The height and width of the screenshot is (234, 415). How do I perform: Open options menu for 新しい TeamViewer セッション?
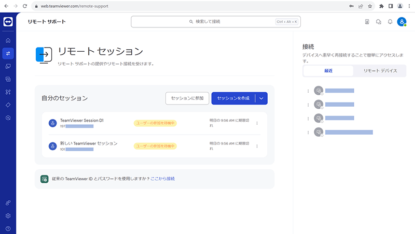point(257,146)
